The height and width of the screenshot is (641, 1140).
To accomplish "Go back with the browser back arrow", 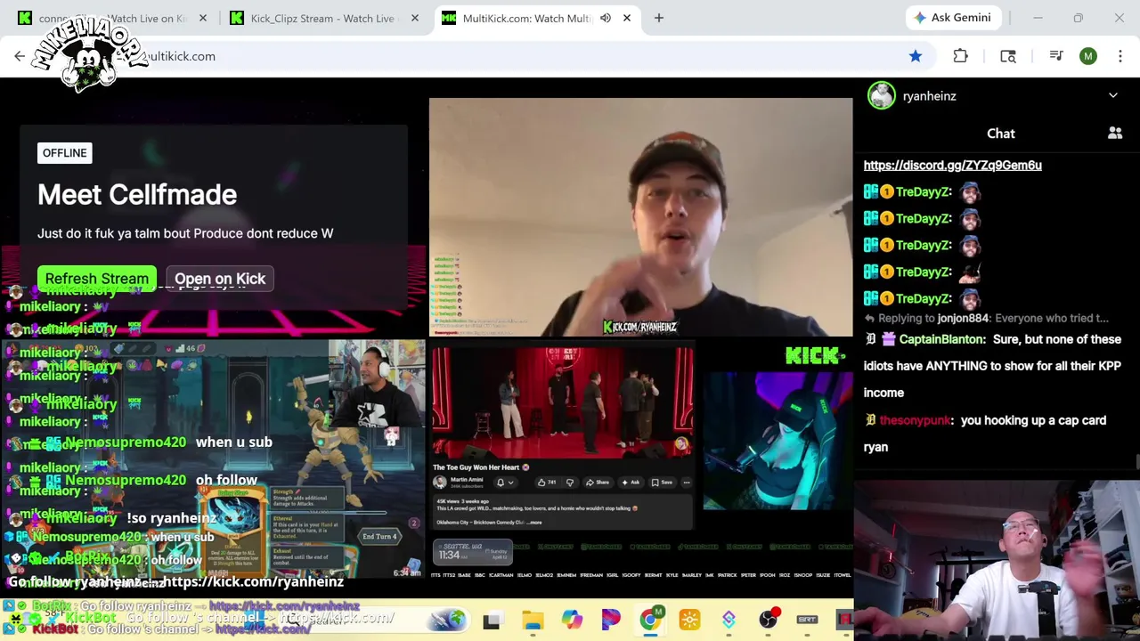I will tap(20, 56).
